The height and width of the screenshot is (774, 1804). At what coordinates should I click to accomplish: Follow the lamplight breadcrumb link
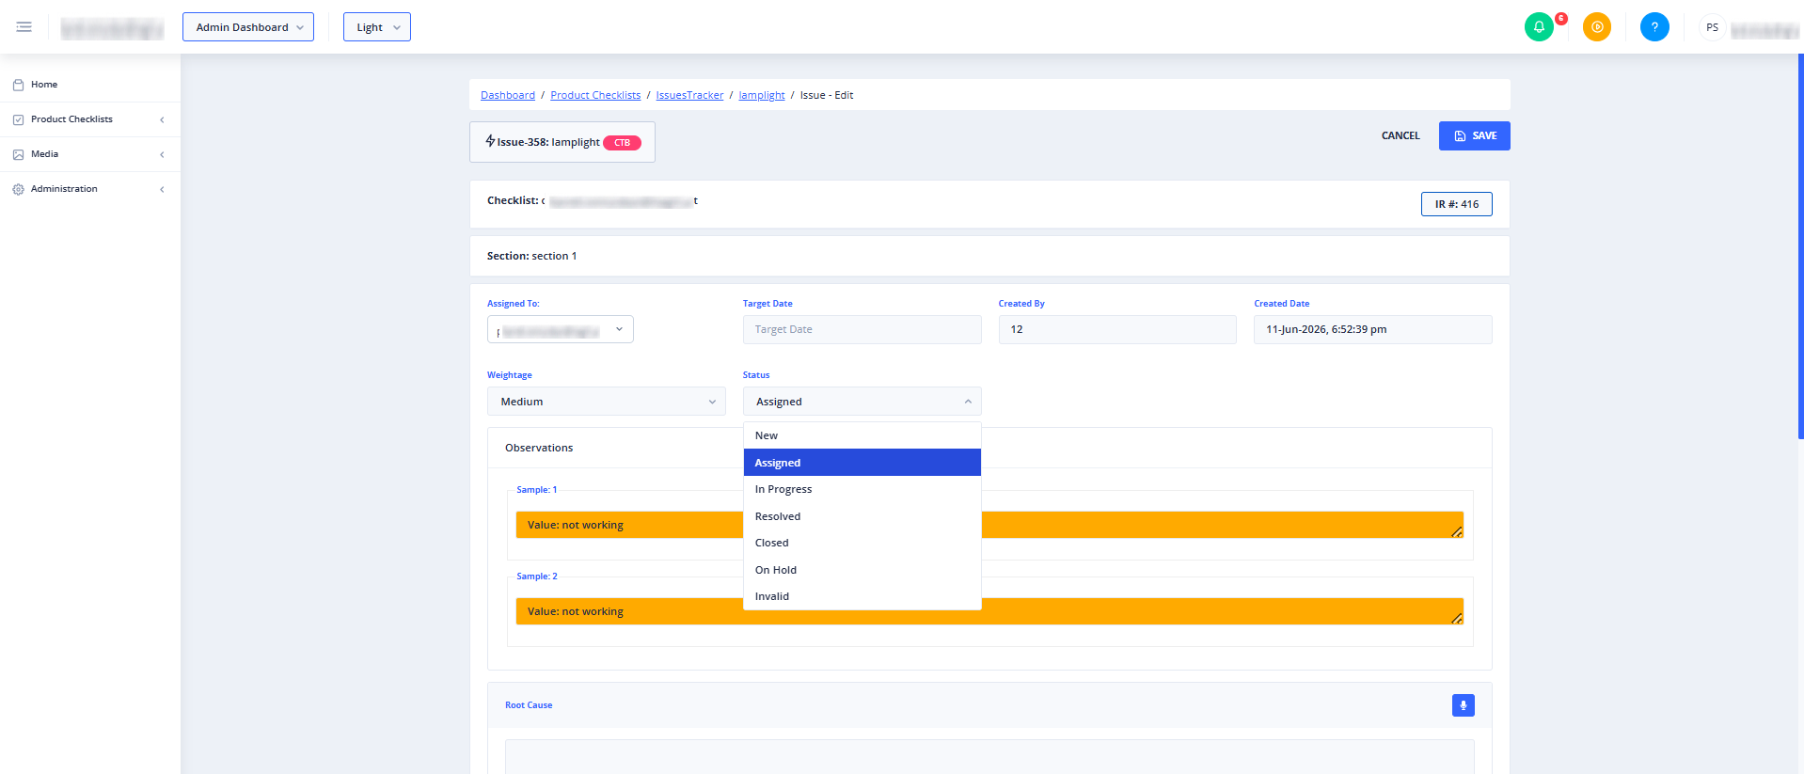pyautogui.click(x=762, y=95)
